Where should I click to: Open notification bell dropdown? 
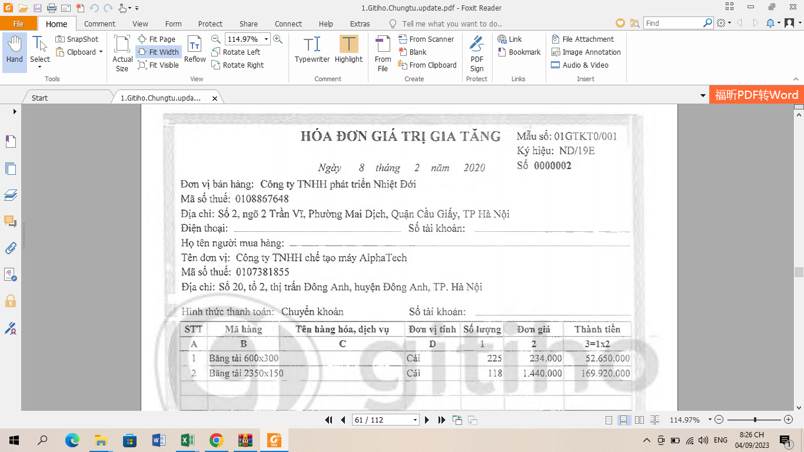[x=779, y=23]
